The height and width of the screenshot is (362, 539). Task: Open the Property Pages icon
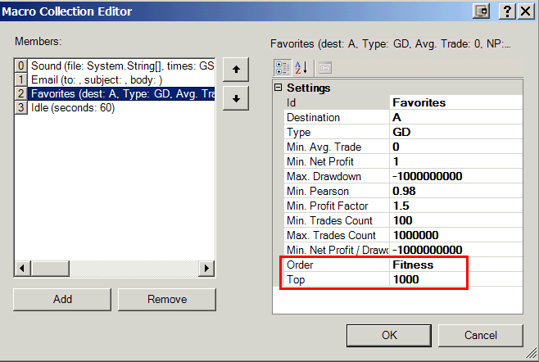click(x=324, y=68)
